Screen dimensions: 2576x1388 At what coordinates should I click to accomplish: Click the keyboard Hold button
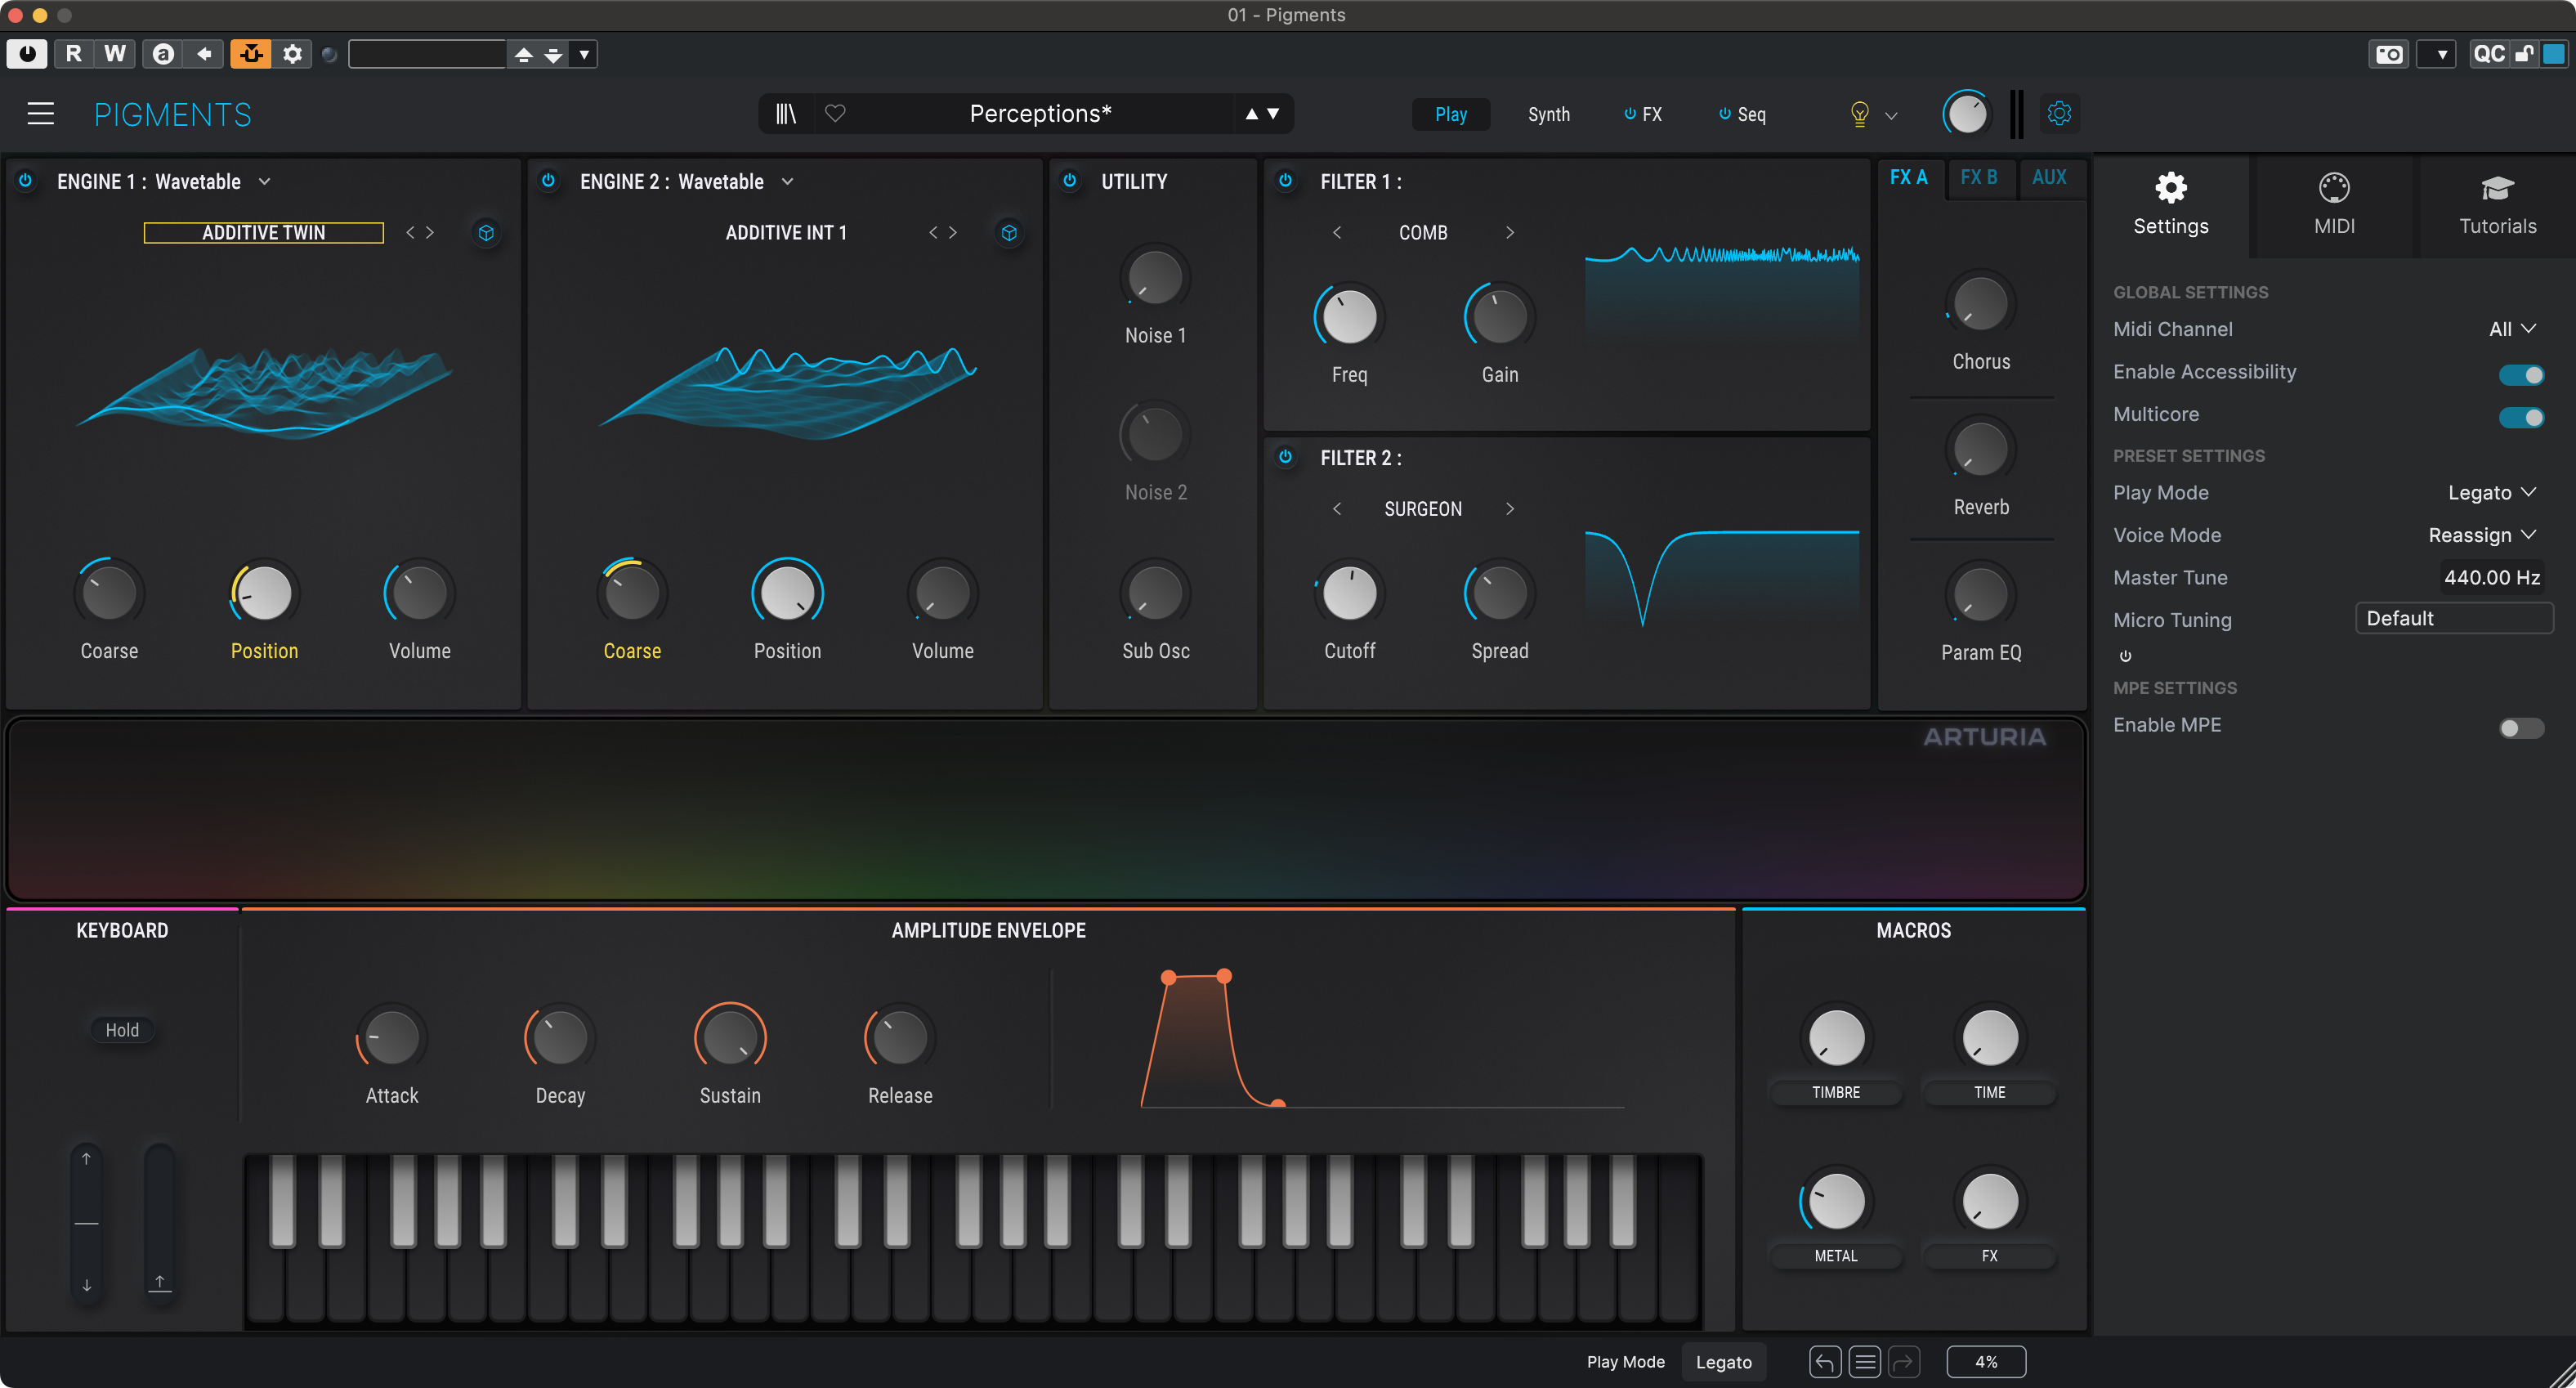tap(122, 1030)
